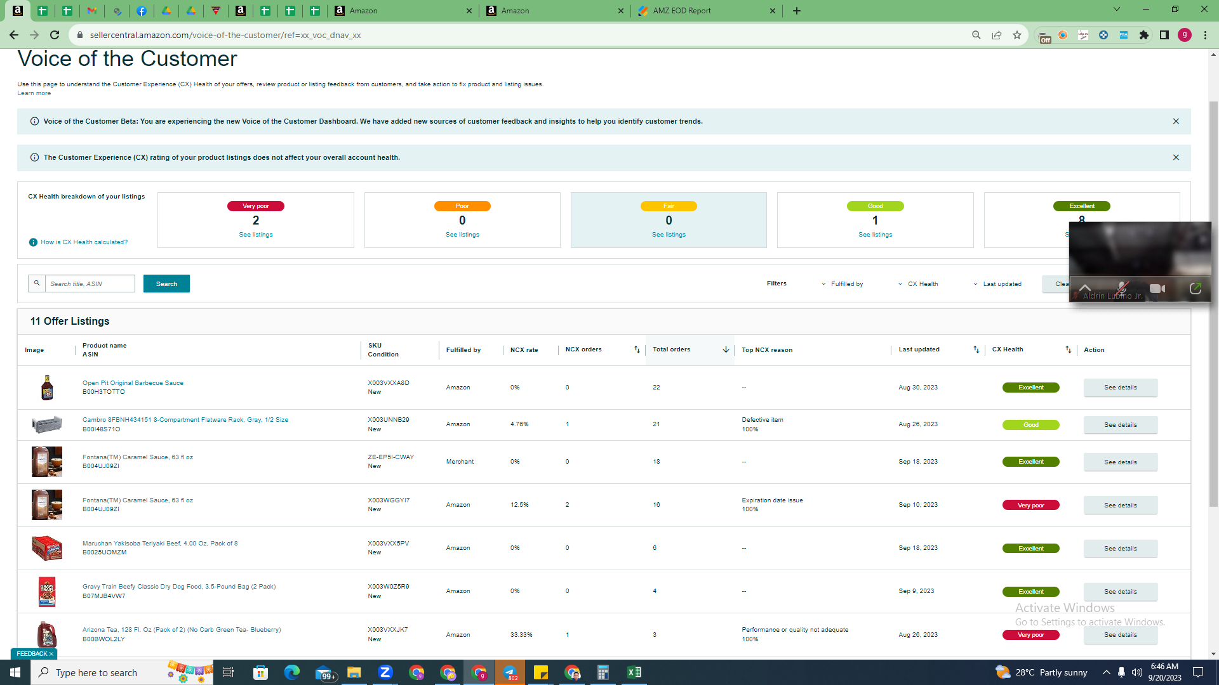Dismiss the Voice of the Customer Beta banner
1219x685 pixels.
point(1176,121)
